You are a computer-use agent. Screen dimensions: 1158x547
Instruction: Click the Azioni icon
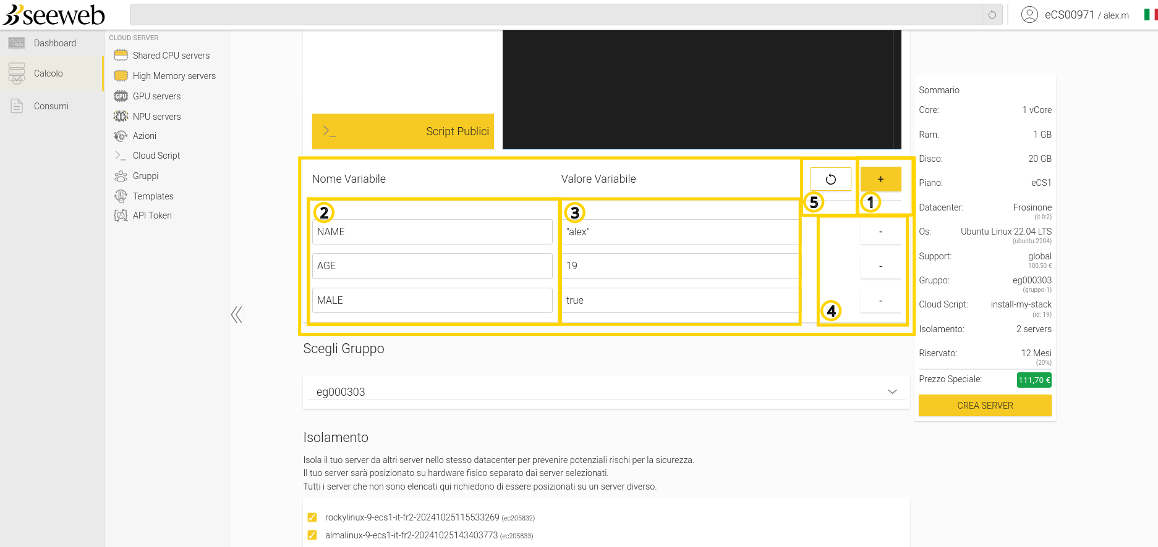121,136
